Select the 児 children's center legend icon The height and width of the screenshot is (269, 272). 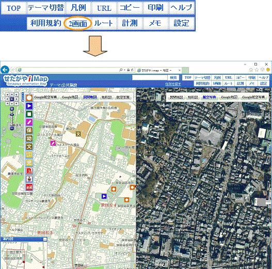pyautogui.click(x=29, y=163)
